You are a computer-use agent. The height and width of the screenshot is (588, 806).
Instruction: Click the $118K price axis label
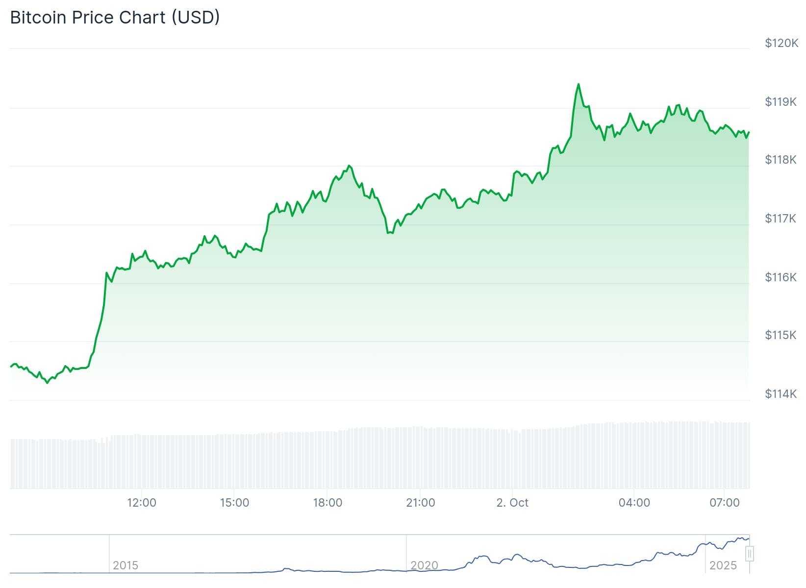[x=781, y=160]
